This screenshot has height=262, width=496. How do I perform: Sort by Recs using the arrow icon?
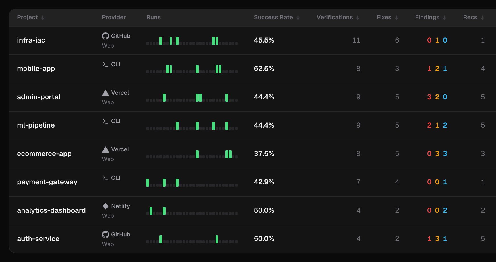click(482, 18)
